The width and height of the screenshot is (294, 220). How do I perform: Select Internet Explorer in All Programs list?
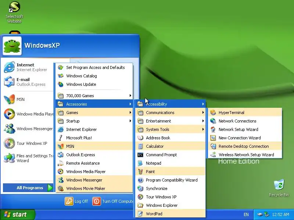(x=94, y=129)
